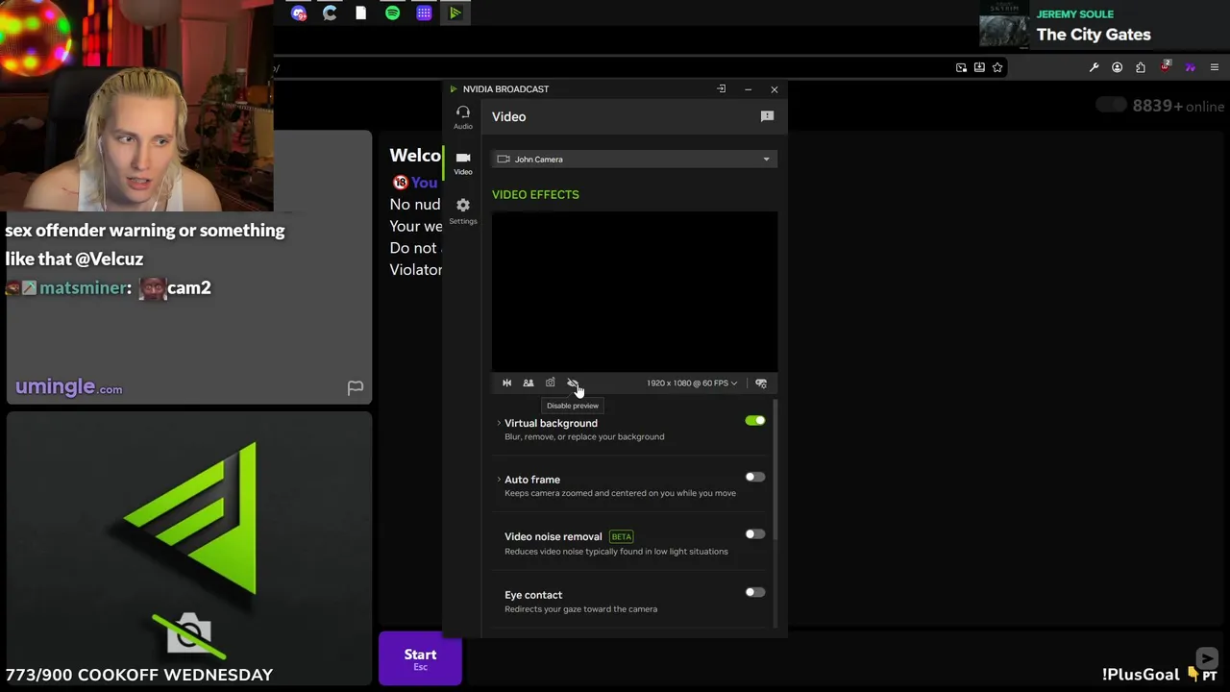Expand the Auto frame options
The image size is (1230, 692).
point(499,480)
